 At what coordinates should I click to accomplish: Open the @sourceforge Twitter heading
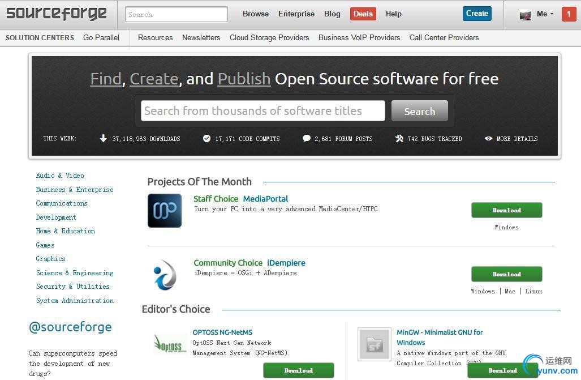click(70, 327)
